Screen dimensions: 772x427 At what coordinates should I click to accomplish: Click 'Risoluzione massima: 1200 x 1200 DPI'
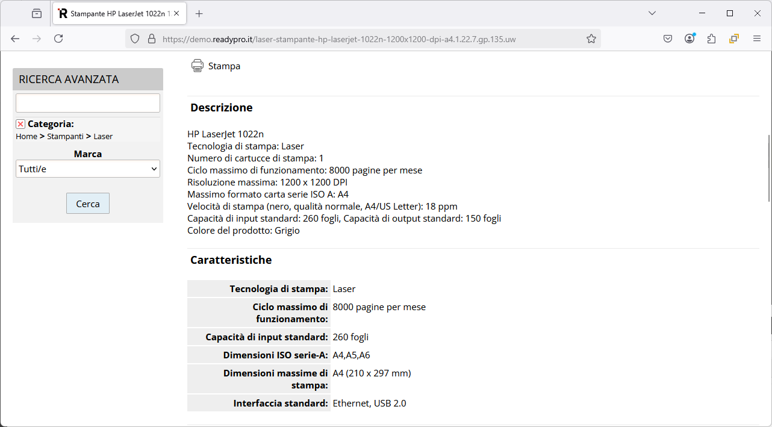point(267,182)
